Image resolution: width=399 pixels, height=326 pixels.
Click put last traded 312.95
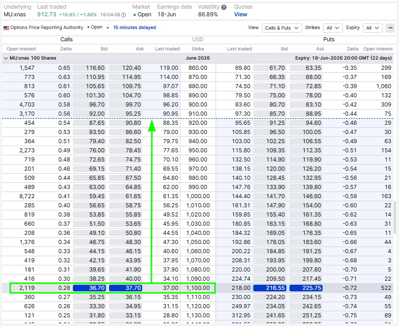(241, 315)
